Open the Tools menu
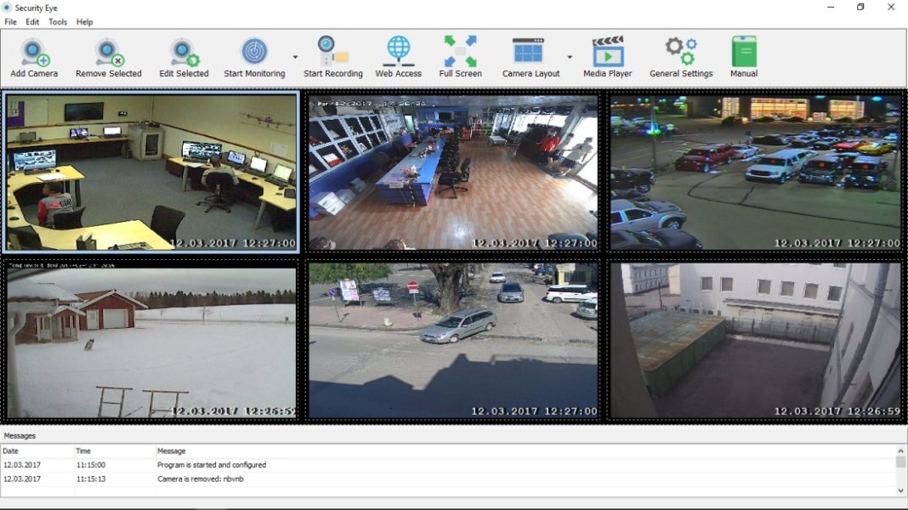Viewport: 908px width, 510px height. (57, 21)
